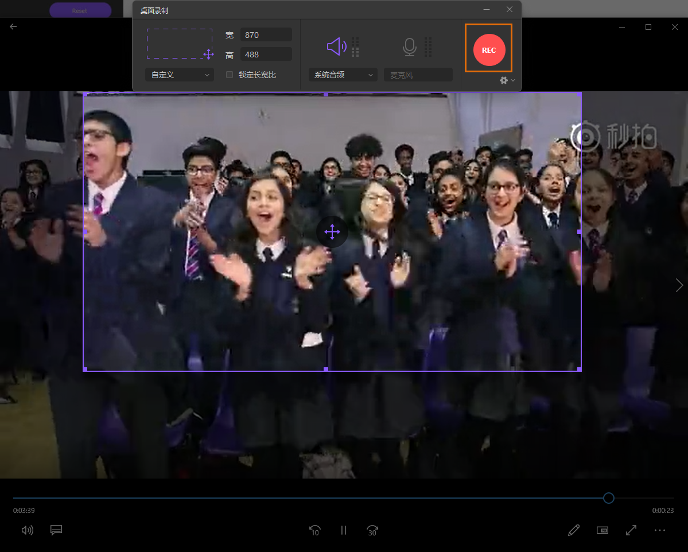Skip back 10 seconds
Screen dimensions: 688x552
tap(314, 530)
